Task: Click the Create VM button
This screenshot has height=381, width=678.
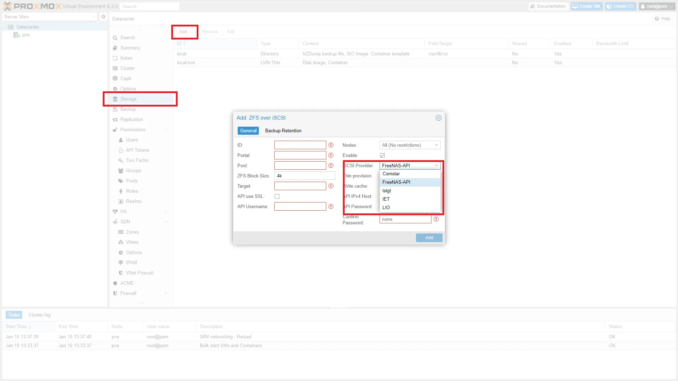Action: pyautogui.click(x=586, y=6)
